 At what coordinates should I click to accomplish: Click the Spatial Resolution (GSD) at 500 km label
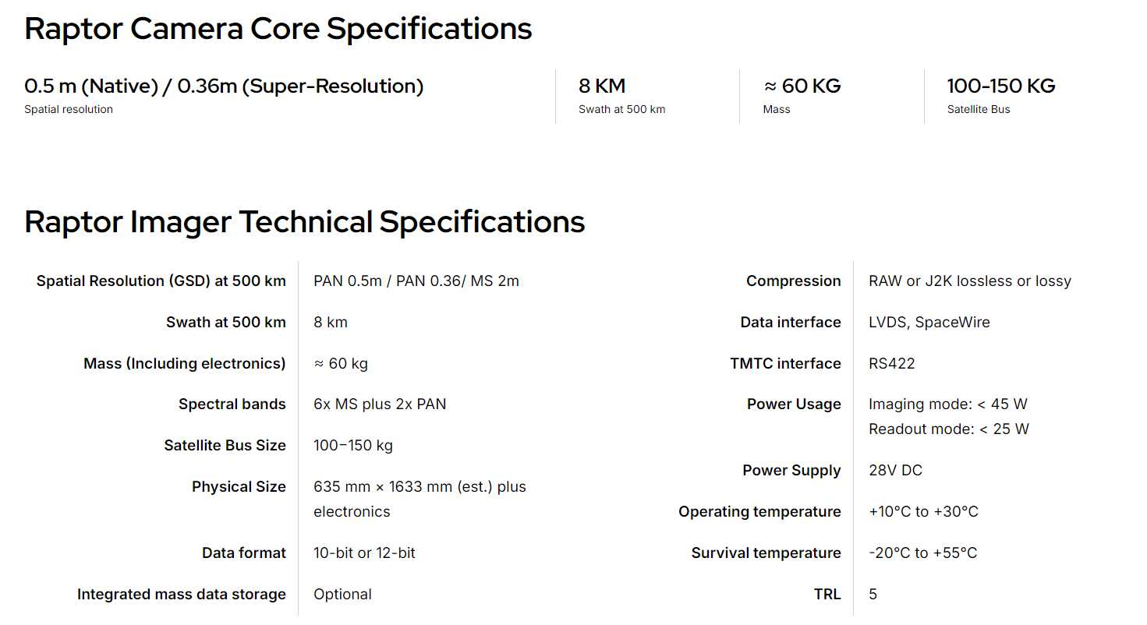161,281
